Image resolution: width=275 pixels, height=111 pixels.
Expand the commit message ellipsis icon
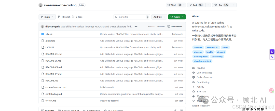[x=136, y=26]
